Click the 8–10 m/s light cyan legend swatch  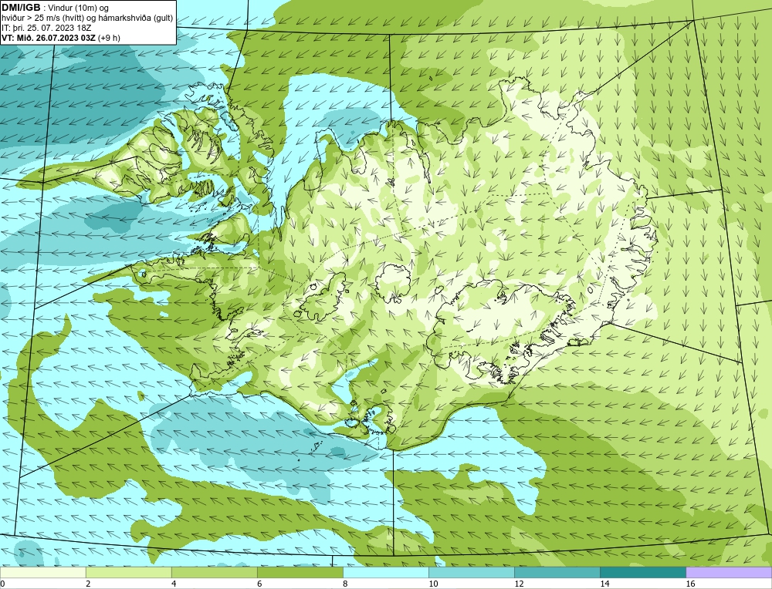tap(386, 572)
